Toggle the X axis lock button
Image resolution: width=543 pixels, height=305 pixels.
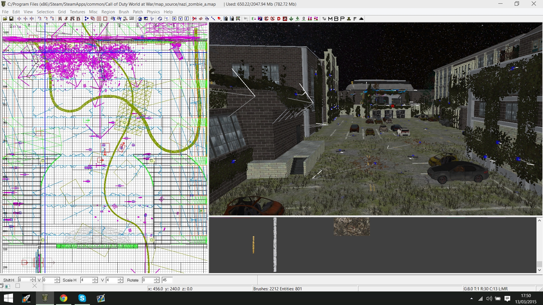pyautogui.click(x=174, y=19)
